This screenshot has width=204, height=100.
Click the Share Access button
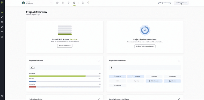click(x=181, y=3)
